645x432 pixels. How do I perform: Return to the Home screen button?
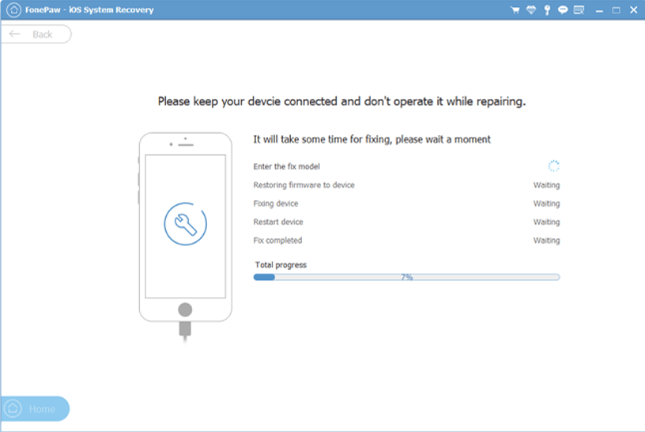coord(35,408)
